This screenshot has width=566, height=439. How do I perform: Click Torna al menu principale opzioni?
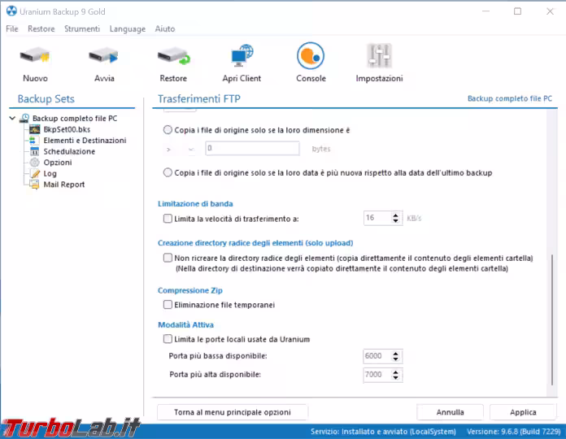point(233,412)
